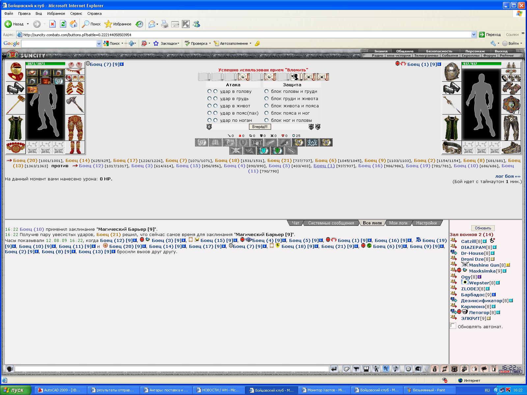This screenshot has width=527, height=395.
Task: Open the лог боя link
Action: click(508, 176)
